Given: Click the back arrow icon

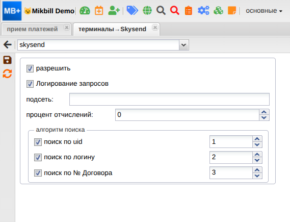Looking at the screenshot, I should tap(8, 44).
